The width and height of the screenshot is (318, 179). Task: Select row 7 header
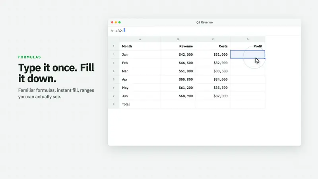click(x=114, y=96)
